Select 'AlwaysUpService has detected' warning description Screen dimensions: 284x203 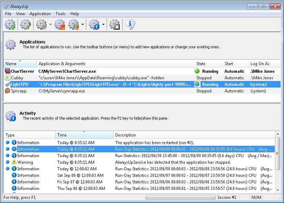click(173, 162)
